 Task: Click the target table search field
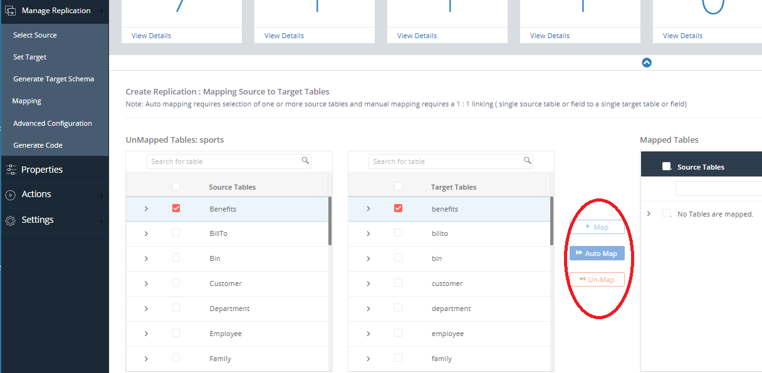[451, 161]
